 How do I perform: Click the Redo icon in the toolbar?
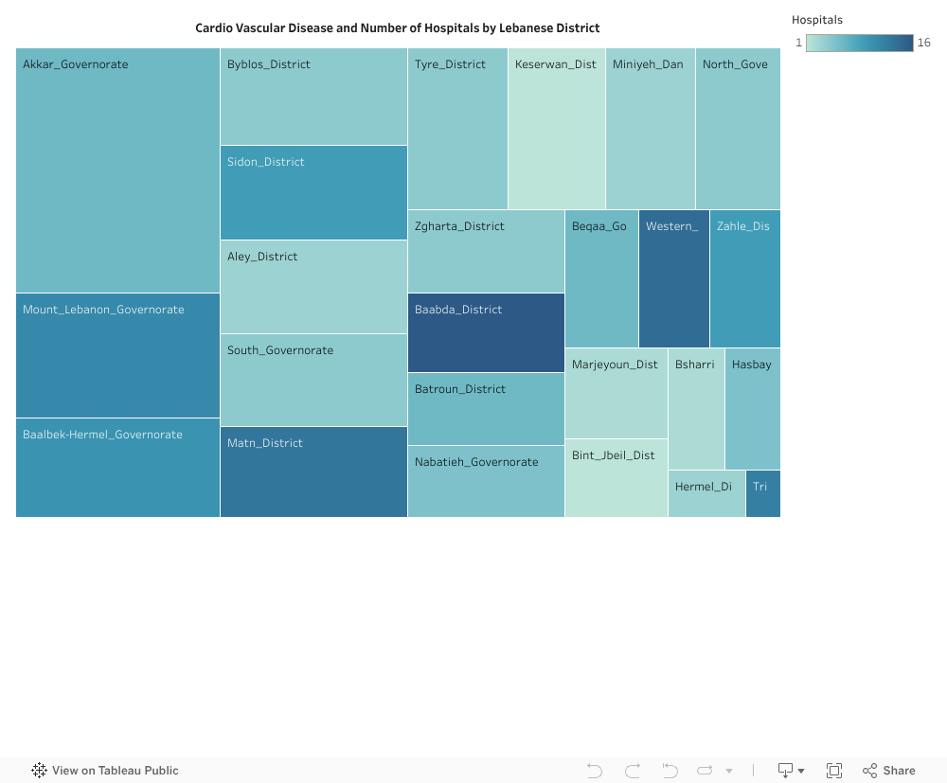pos(632,770)
